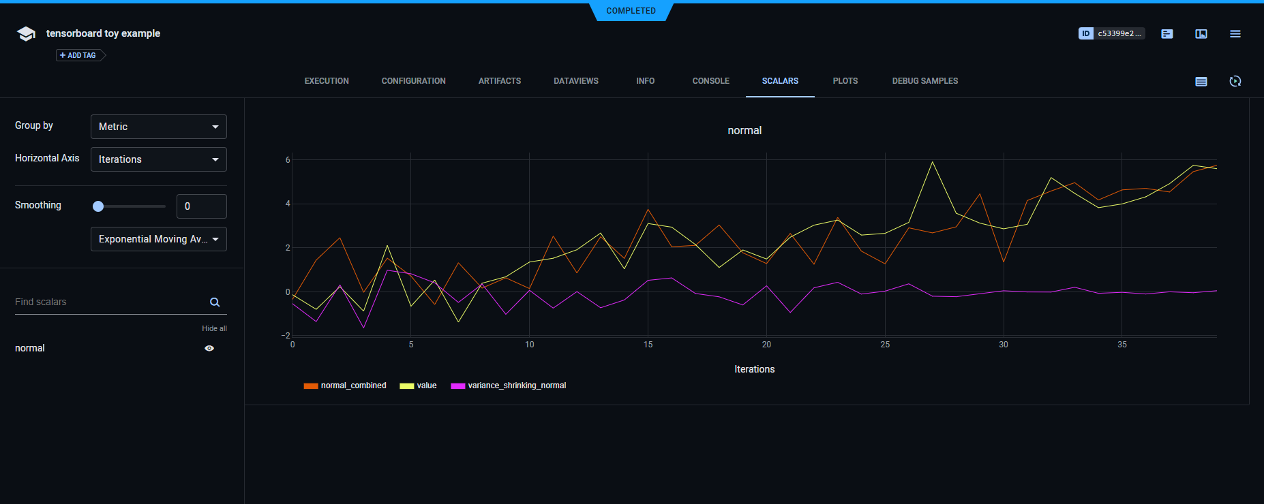Screen dimensions: 1264x504
Task: Click the ID badge icon
Action: pyautogui.click(x=1085, y=33)
